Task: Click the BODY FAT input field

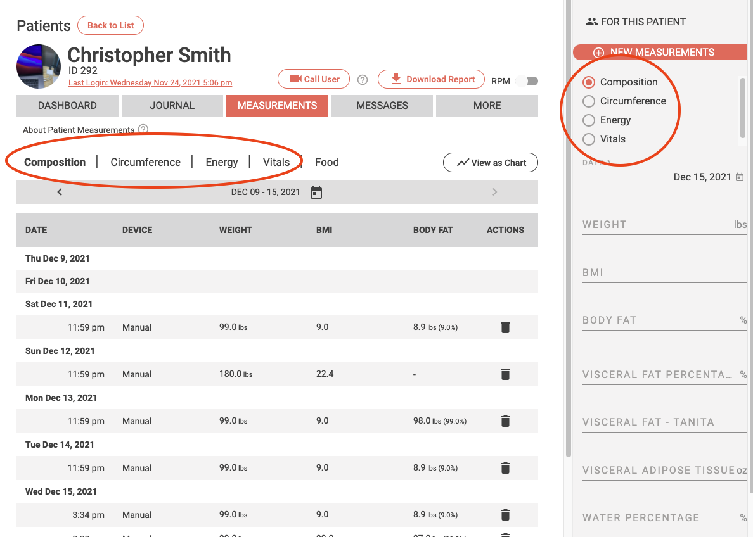Action: coord(665,320)
